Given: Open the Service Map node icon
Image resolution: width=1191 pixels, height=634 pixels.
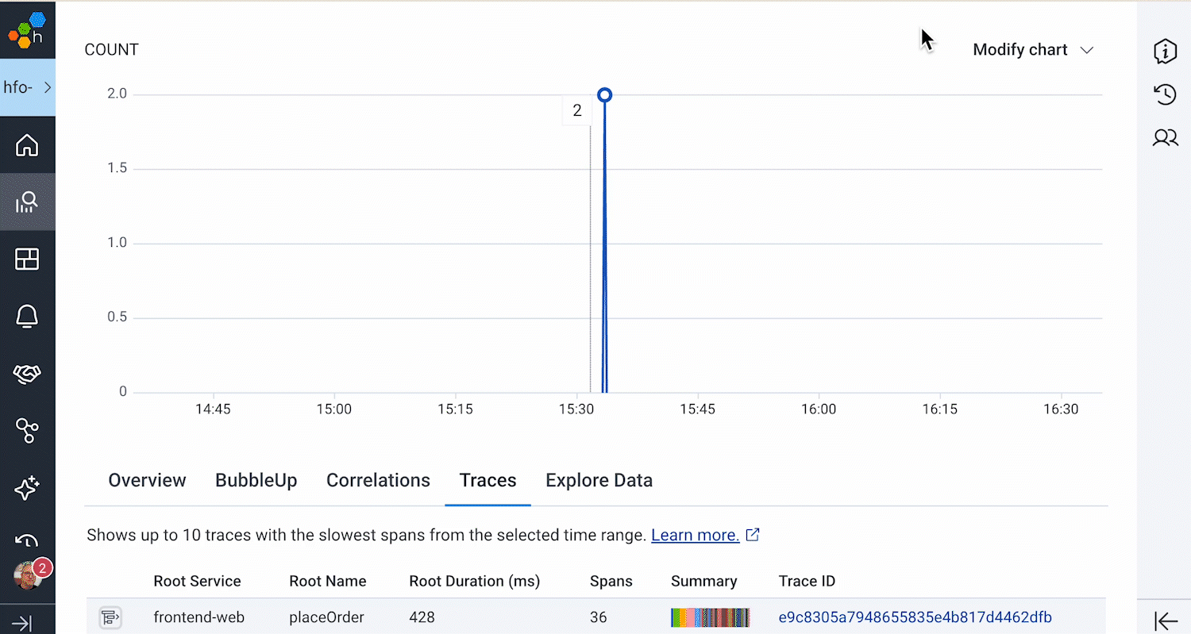Looking at the screenshot, I should pos(27,431).
